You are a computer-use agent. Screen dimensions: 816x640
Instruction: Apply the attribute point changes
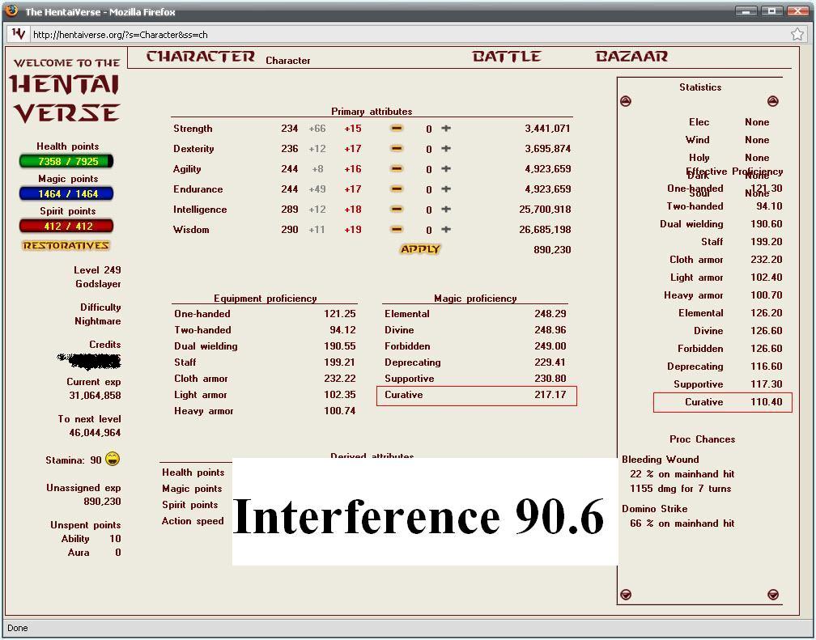420,249
